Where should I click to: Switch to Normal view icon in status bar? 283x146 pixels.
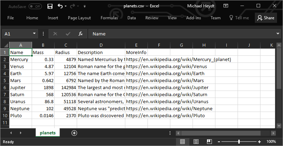click(x=182, y=141)
